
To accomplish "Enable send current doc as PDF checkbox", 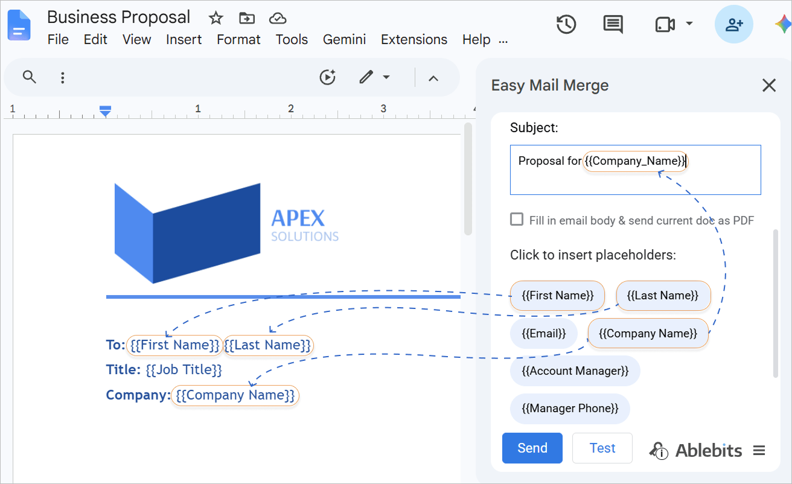I will (x=517, y=219).
